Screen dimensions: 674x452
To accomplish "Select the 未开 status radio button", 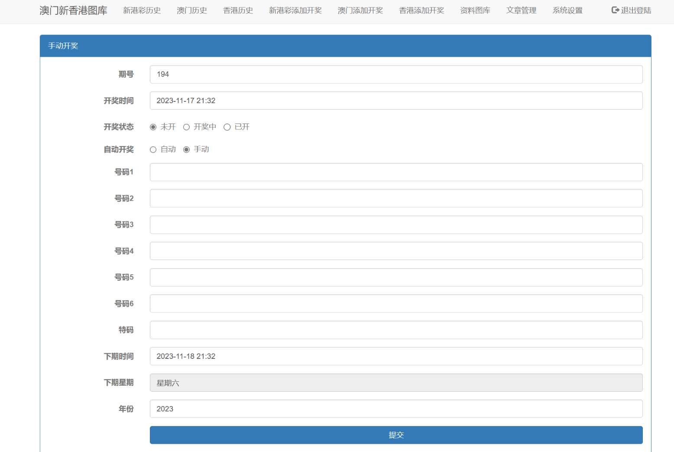I will click(x=153, y=127).
